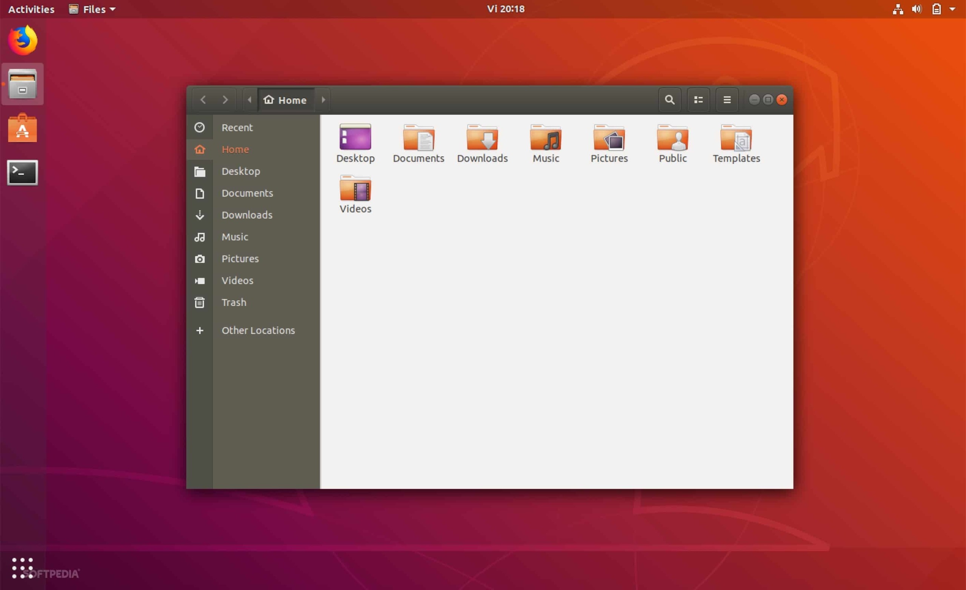Toggle icon view in file manager
This screenshot has width=966, height=590.
(x=698, y=99)
